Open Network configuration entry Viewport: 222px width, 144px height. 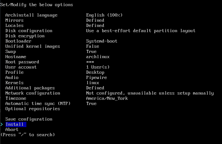[x=33, y=93]
